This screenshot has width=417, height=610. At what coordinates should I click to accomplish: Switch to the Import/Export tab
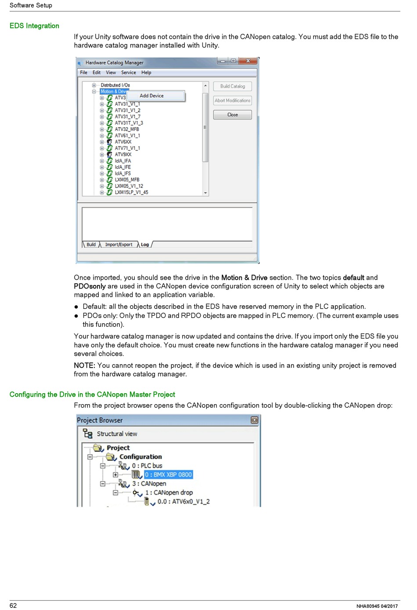point(119,245)
